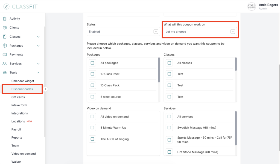The width and height of the screenshot is (280, 164).
Task: Click the ClassFit logo icon
Action: click(x=7, y=7)
